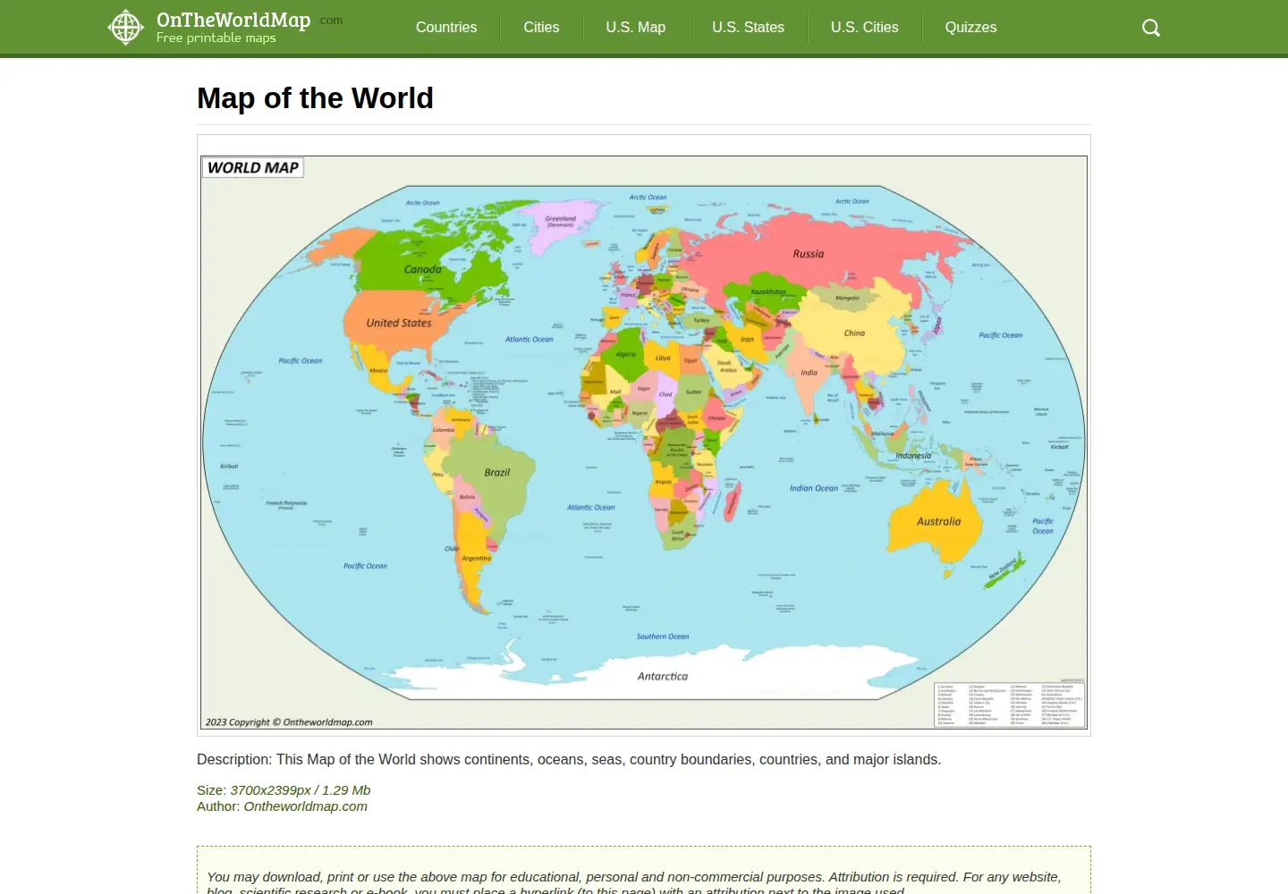The height and width of the screenshot is (894, 1288).
Task: Click the India label on map
Action: [809, 372]
